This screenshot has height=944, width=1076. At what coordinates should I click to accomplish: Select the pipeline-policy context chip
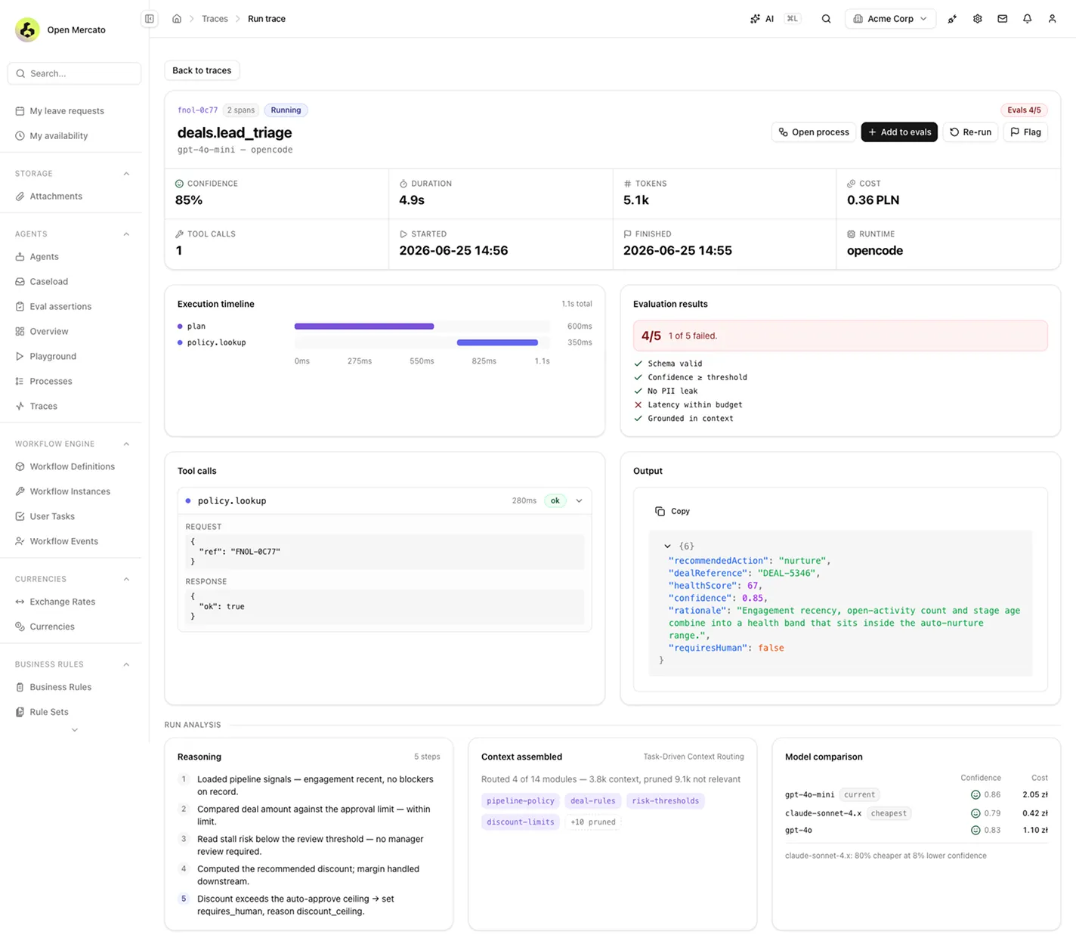[521, 801]
